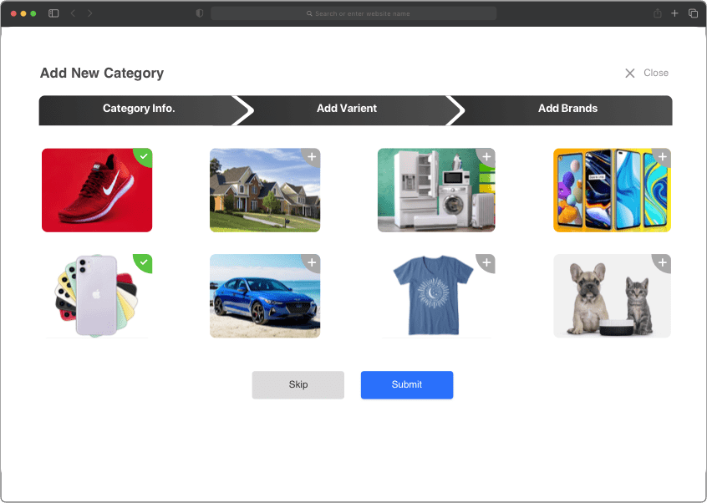Add the blue car category plus icon
This screenshot has height=503, width=707.
coord(312,262)
